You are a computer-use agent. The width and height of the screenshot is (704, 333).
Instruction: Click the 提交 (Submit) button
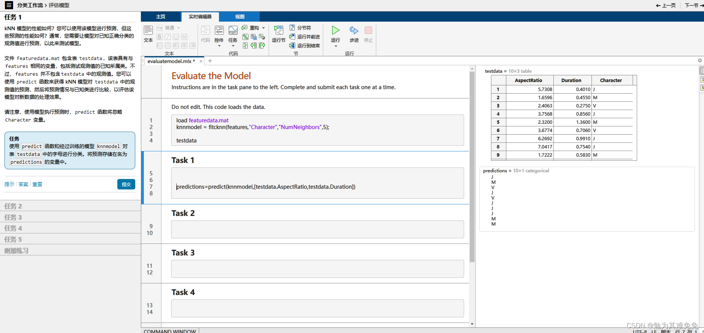(126, 184)
